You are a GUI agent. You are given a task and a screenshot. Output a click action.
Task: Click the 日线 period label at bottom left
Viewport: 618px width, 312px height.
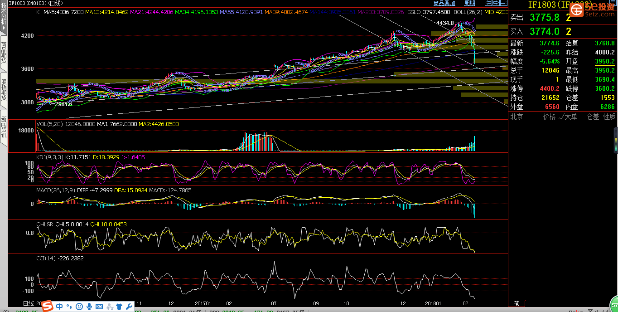click(29, 303)
